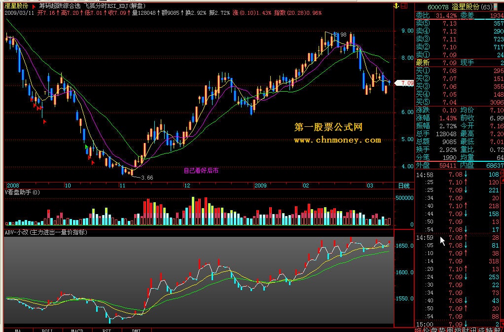The image size is (504, 332).
Task: Click the yellow anchor icon above the price axis
Action: (x=396, y=6)
